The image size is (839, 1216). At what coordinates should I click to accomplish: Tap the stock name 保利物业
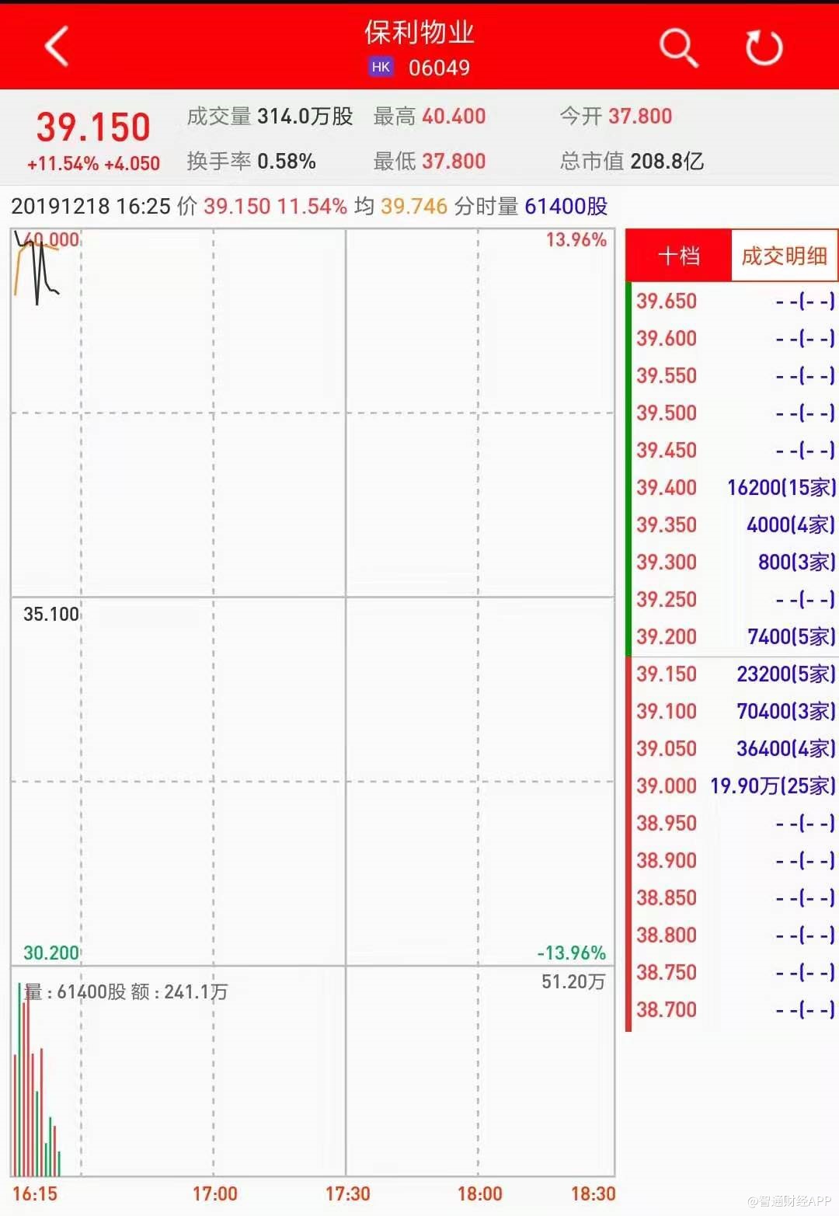(x=419, y=33)
